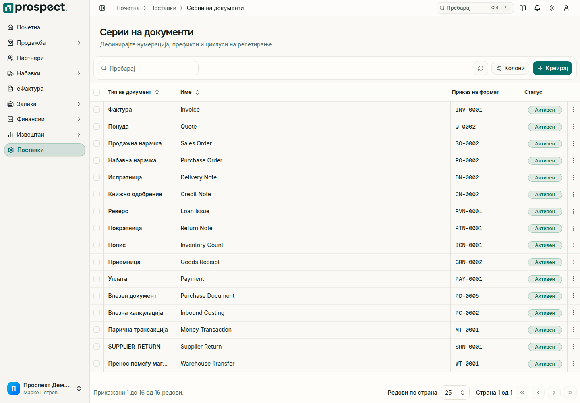580x403 pixels.
Task: Open the documentation book icon
Action: [x=523, y=8]
